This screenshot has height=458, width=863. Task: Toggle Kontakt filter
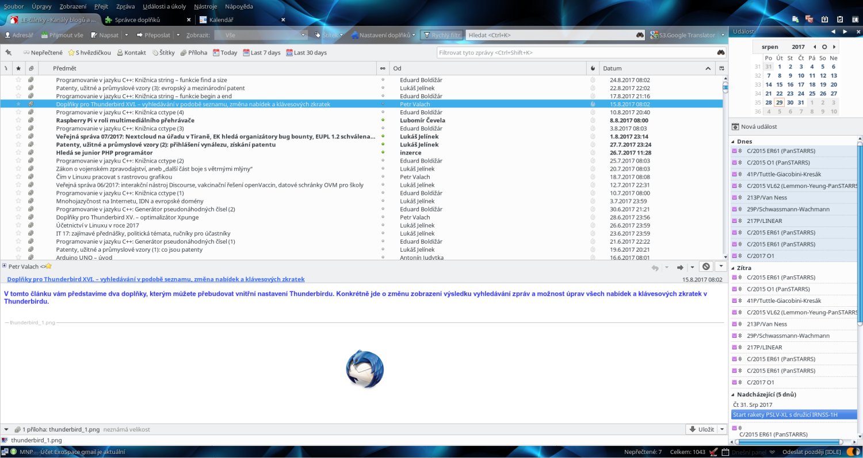coord(131,52)
